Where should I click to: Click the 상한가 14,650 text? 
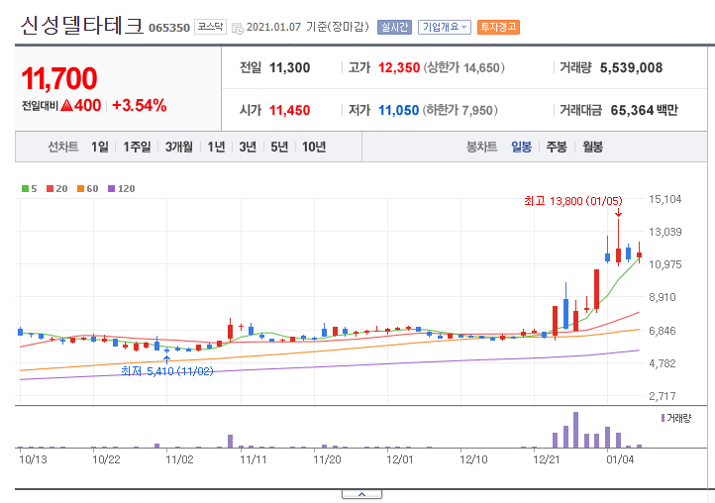pos(463,68)
